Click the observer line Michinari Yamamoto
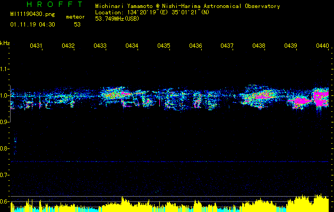 point(187,6)
